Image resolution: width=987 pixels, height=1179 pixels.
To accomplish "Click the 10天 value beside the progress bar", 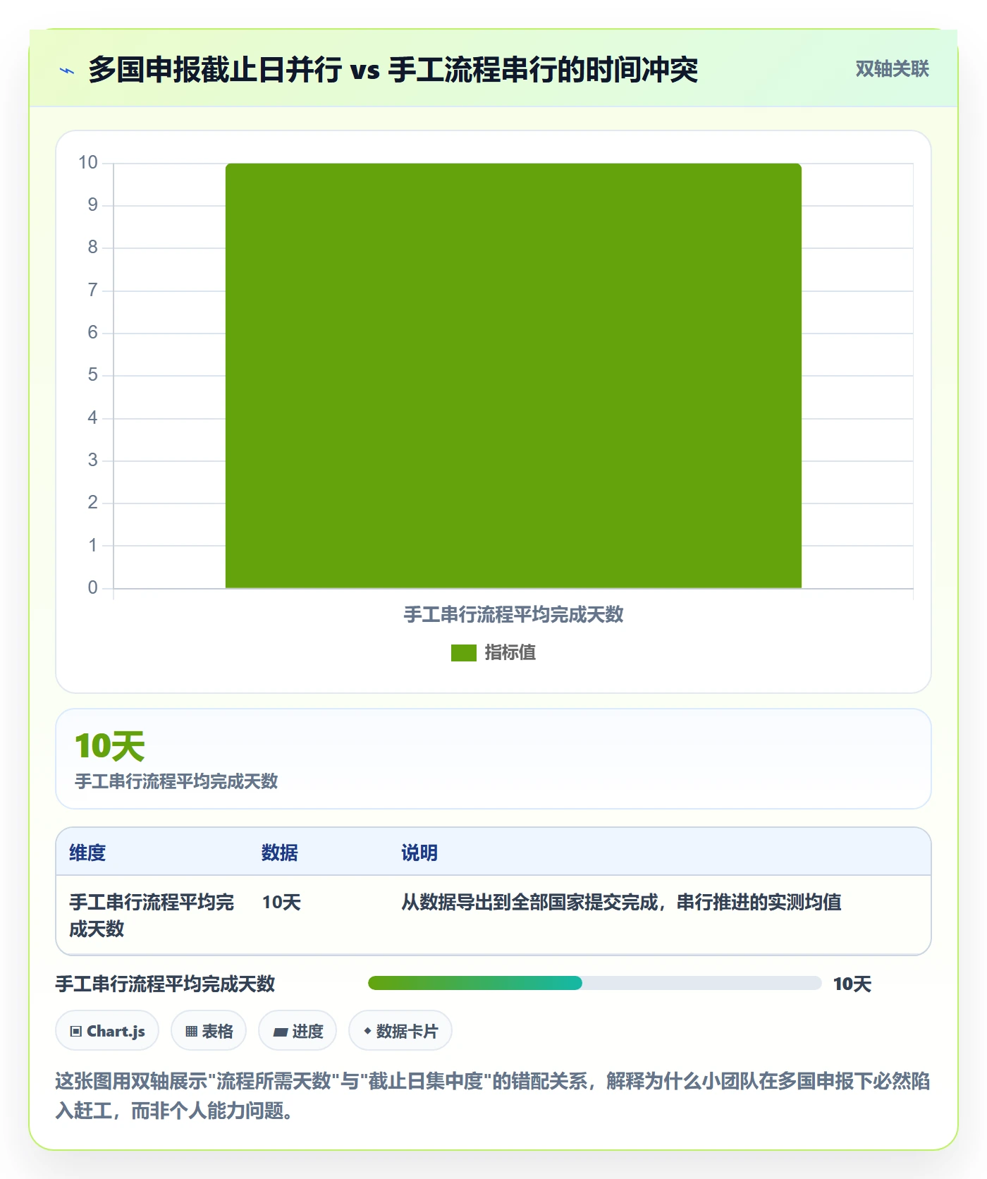I will click(x=852, y=984).
